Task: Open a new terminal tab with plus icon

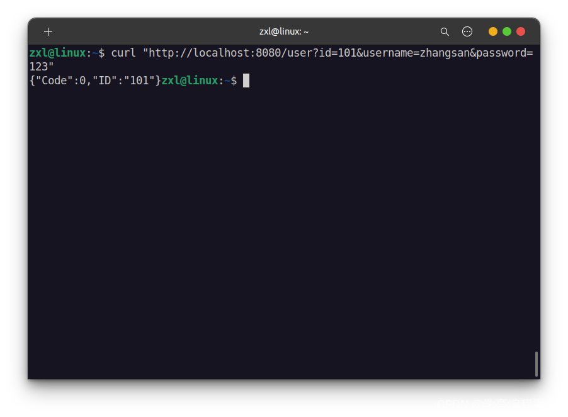Action: click(x=48, y=32)
